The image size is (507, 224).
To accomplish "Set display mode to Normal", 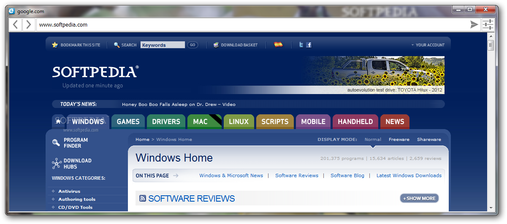I will (373, 139).
